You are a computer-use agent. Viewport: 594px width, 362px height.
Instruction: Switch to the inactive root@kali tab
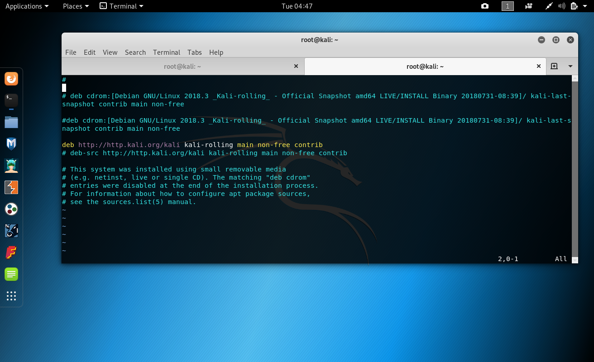pyautogui.click(x=182, y=66)
